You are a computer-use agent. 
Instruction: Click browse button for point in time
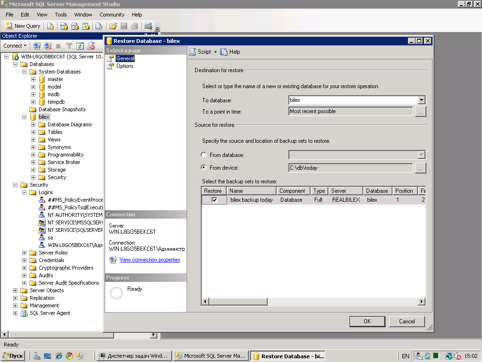click(421, 111)
